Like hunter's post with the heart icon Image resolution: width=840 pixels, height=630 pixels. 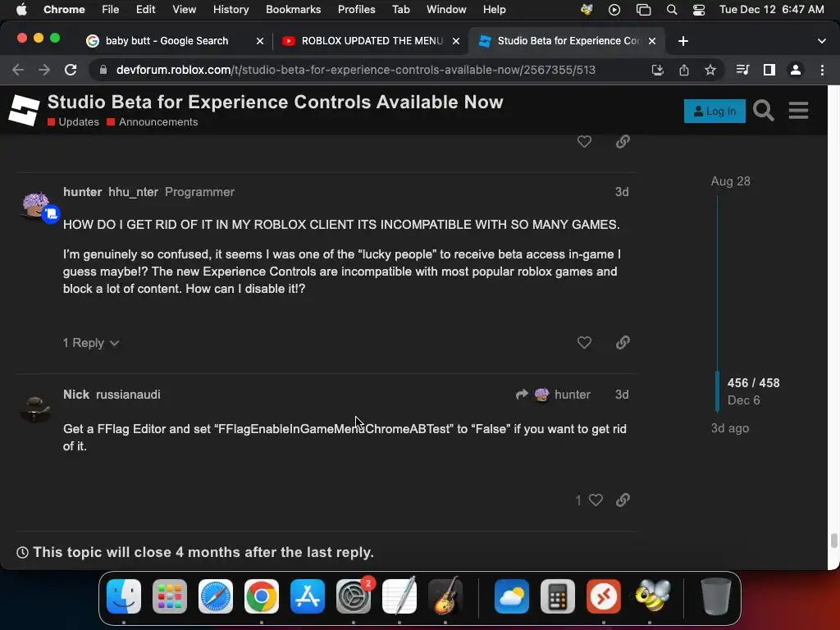click(584, 342)
